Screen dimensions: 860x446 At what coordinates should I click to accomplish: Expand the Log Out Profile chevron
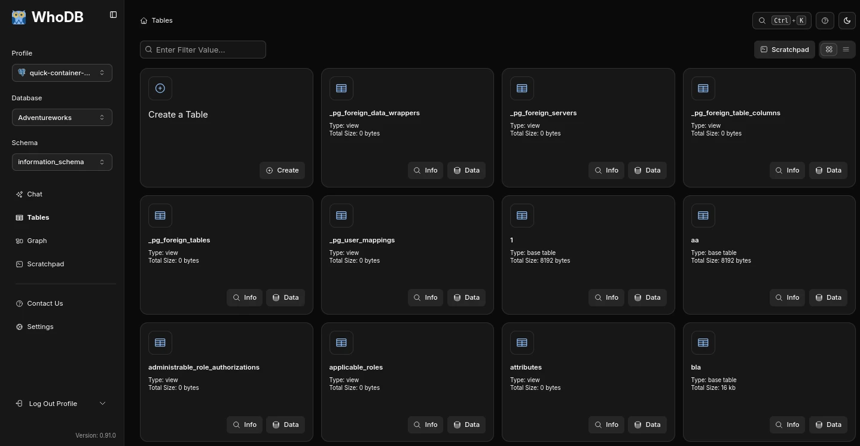[x=102, y=403]
